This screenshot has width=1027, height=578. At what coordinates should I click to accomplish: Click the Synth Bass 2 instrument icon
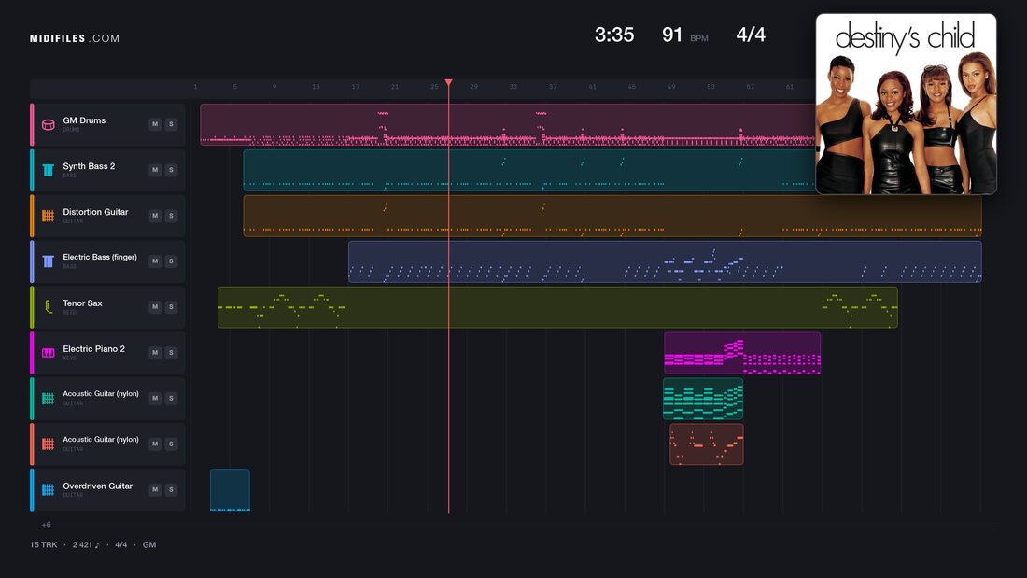point(48,170)
